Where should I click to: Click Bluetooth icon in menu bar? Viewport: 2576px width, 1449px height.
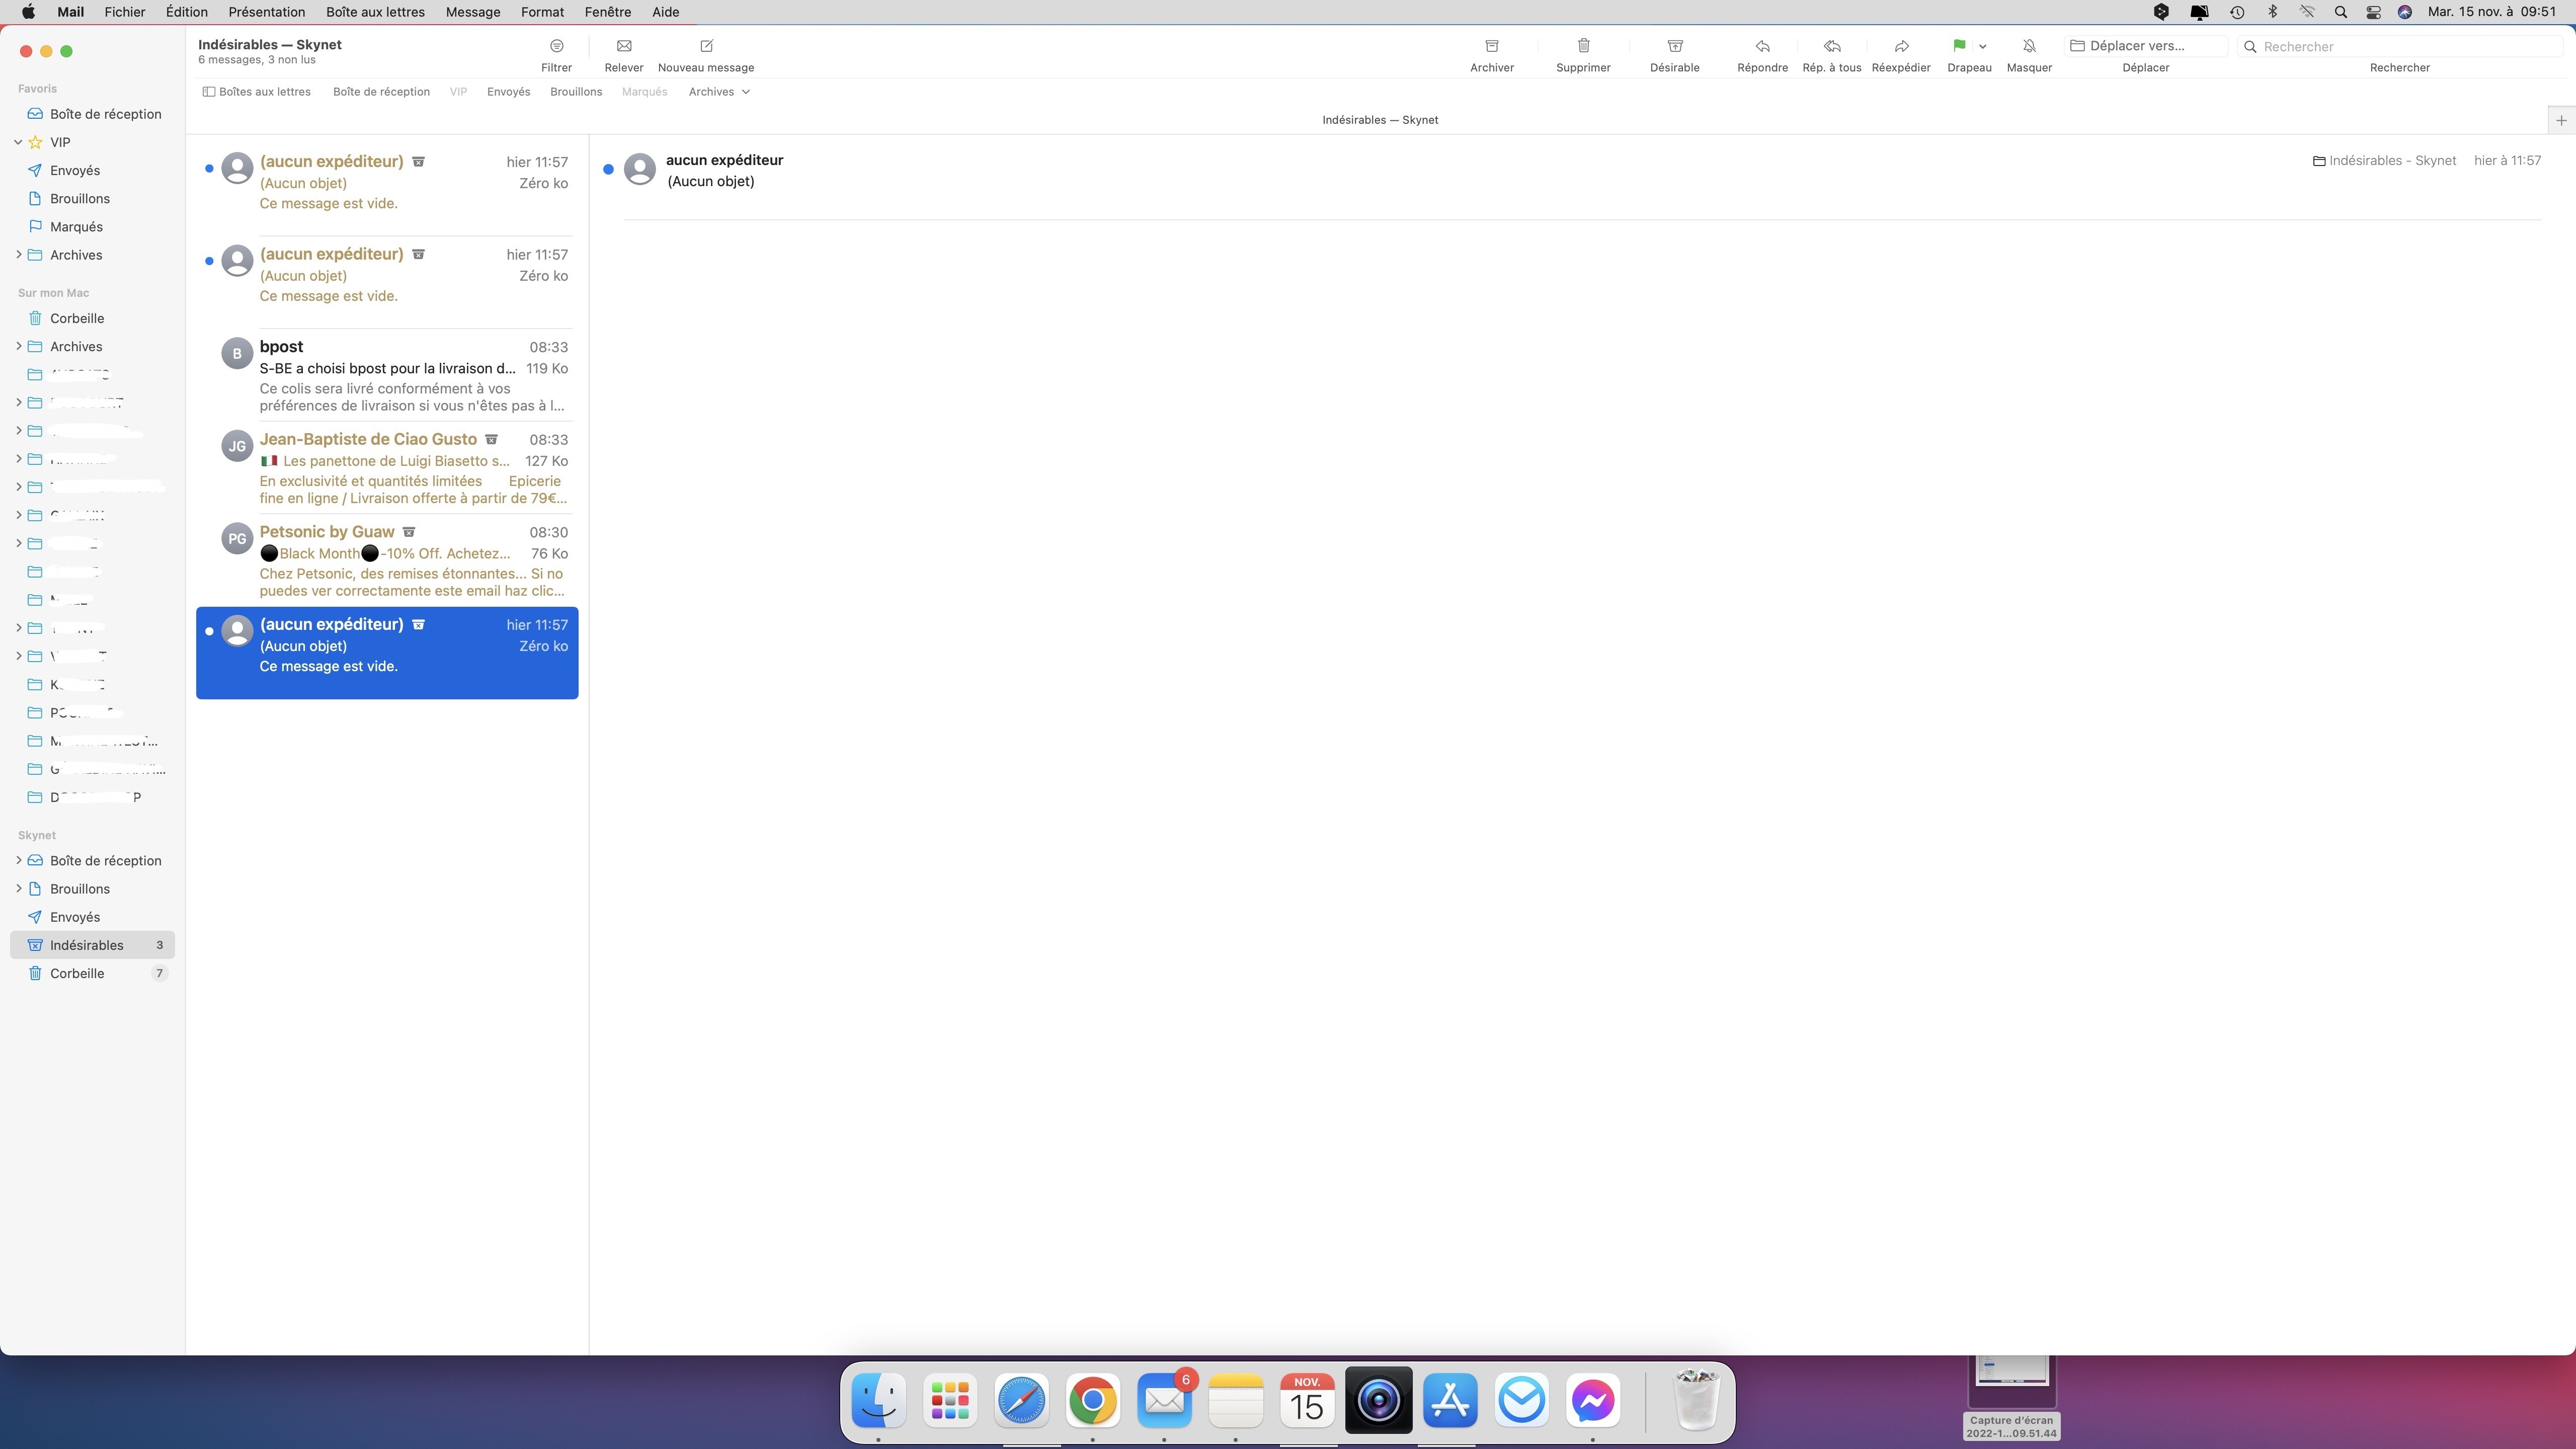pyautogui.click(x=2272, y=12)
